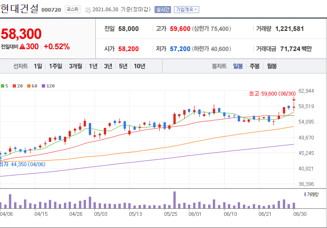Click the 거래량 value 1,221,581
Viewport: 327px width, 228px height.
click(289, 29)
